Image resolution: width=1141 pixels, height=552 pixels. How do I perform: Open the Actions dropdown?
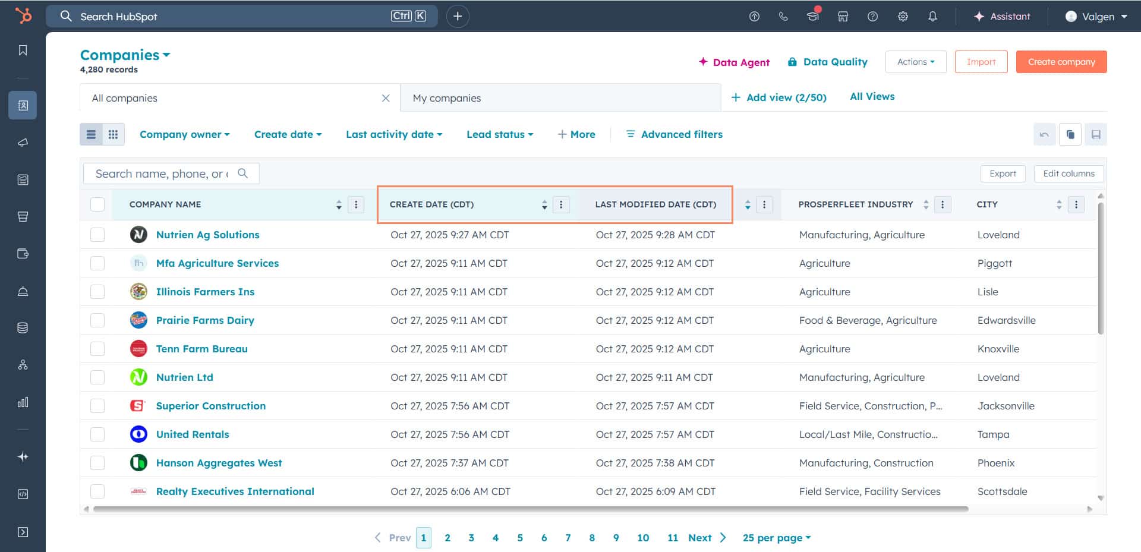[916, 62]
